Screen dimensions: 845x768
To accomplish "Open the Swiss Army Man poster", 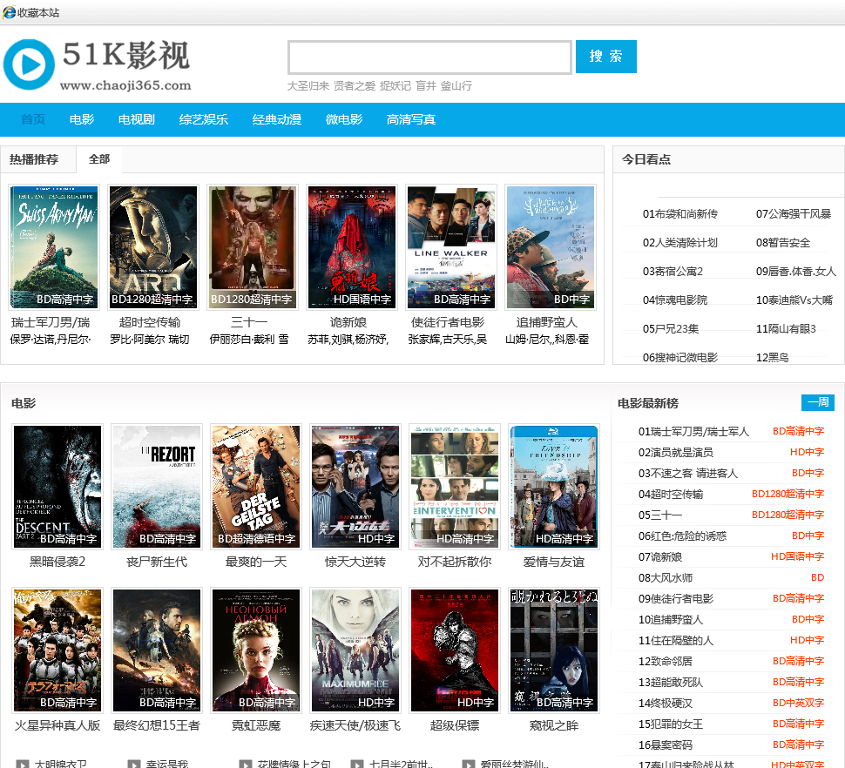I will (x=54, y=247).
